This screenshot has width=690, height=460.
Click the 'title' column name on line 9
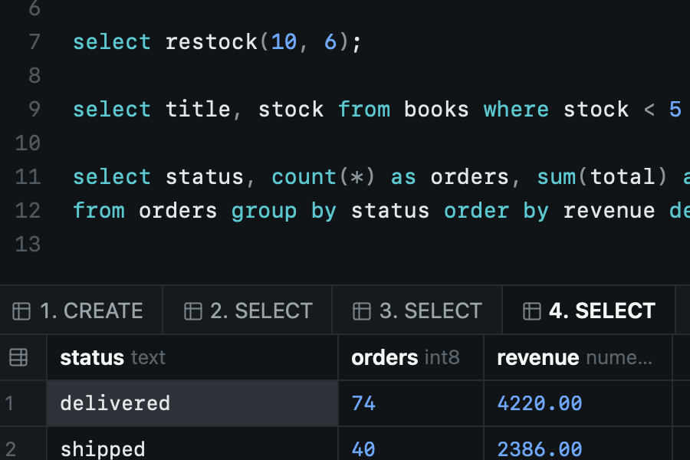[x=198, y=110]
